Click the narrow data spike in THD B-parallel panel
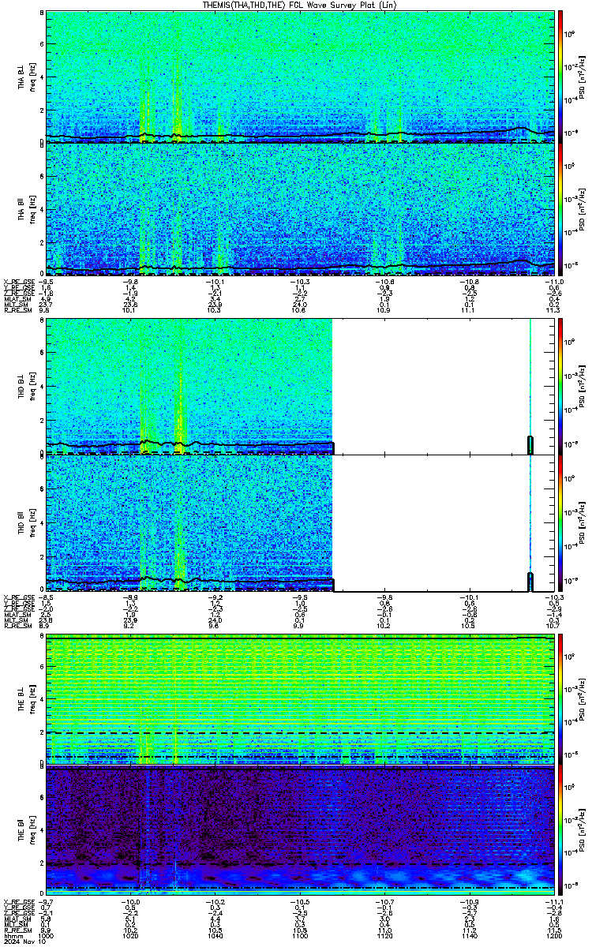This screenshot has height=947, width=592. [x=530, y=522]
